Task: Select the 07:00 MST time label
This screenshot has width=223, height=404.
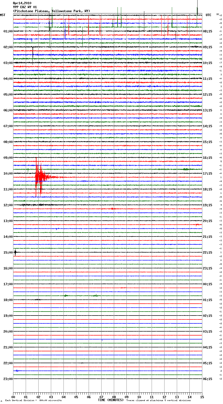Action: [x=8, y=126]
